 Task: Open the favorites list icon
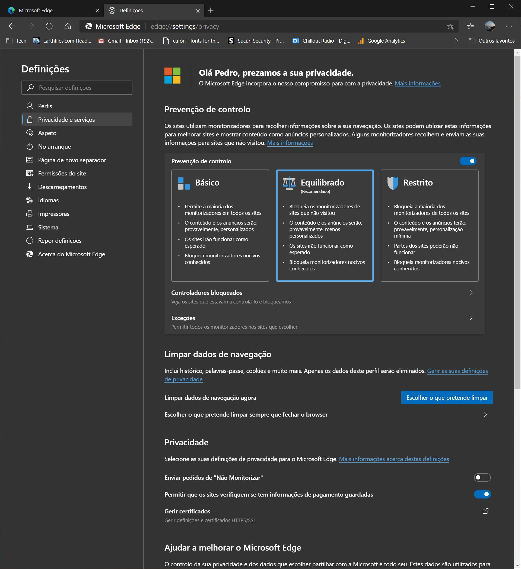point(471,26)
